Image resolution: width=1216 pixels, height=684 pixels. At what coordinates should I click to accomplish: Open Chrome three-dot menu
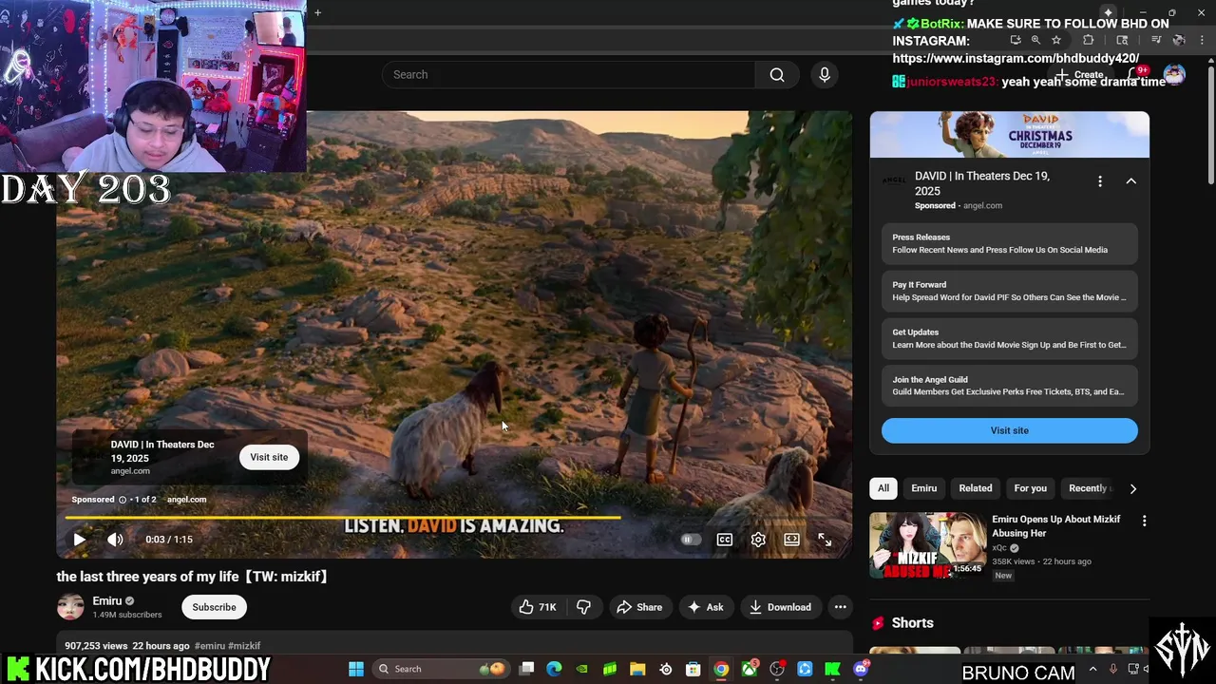click(1202, 40)
